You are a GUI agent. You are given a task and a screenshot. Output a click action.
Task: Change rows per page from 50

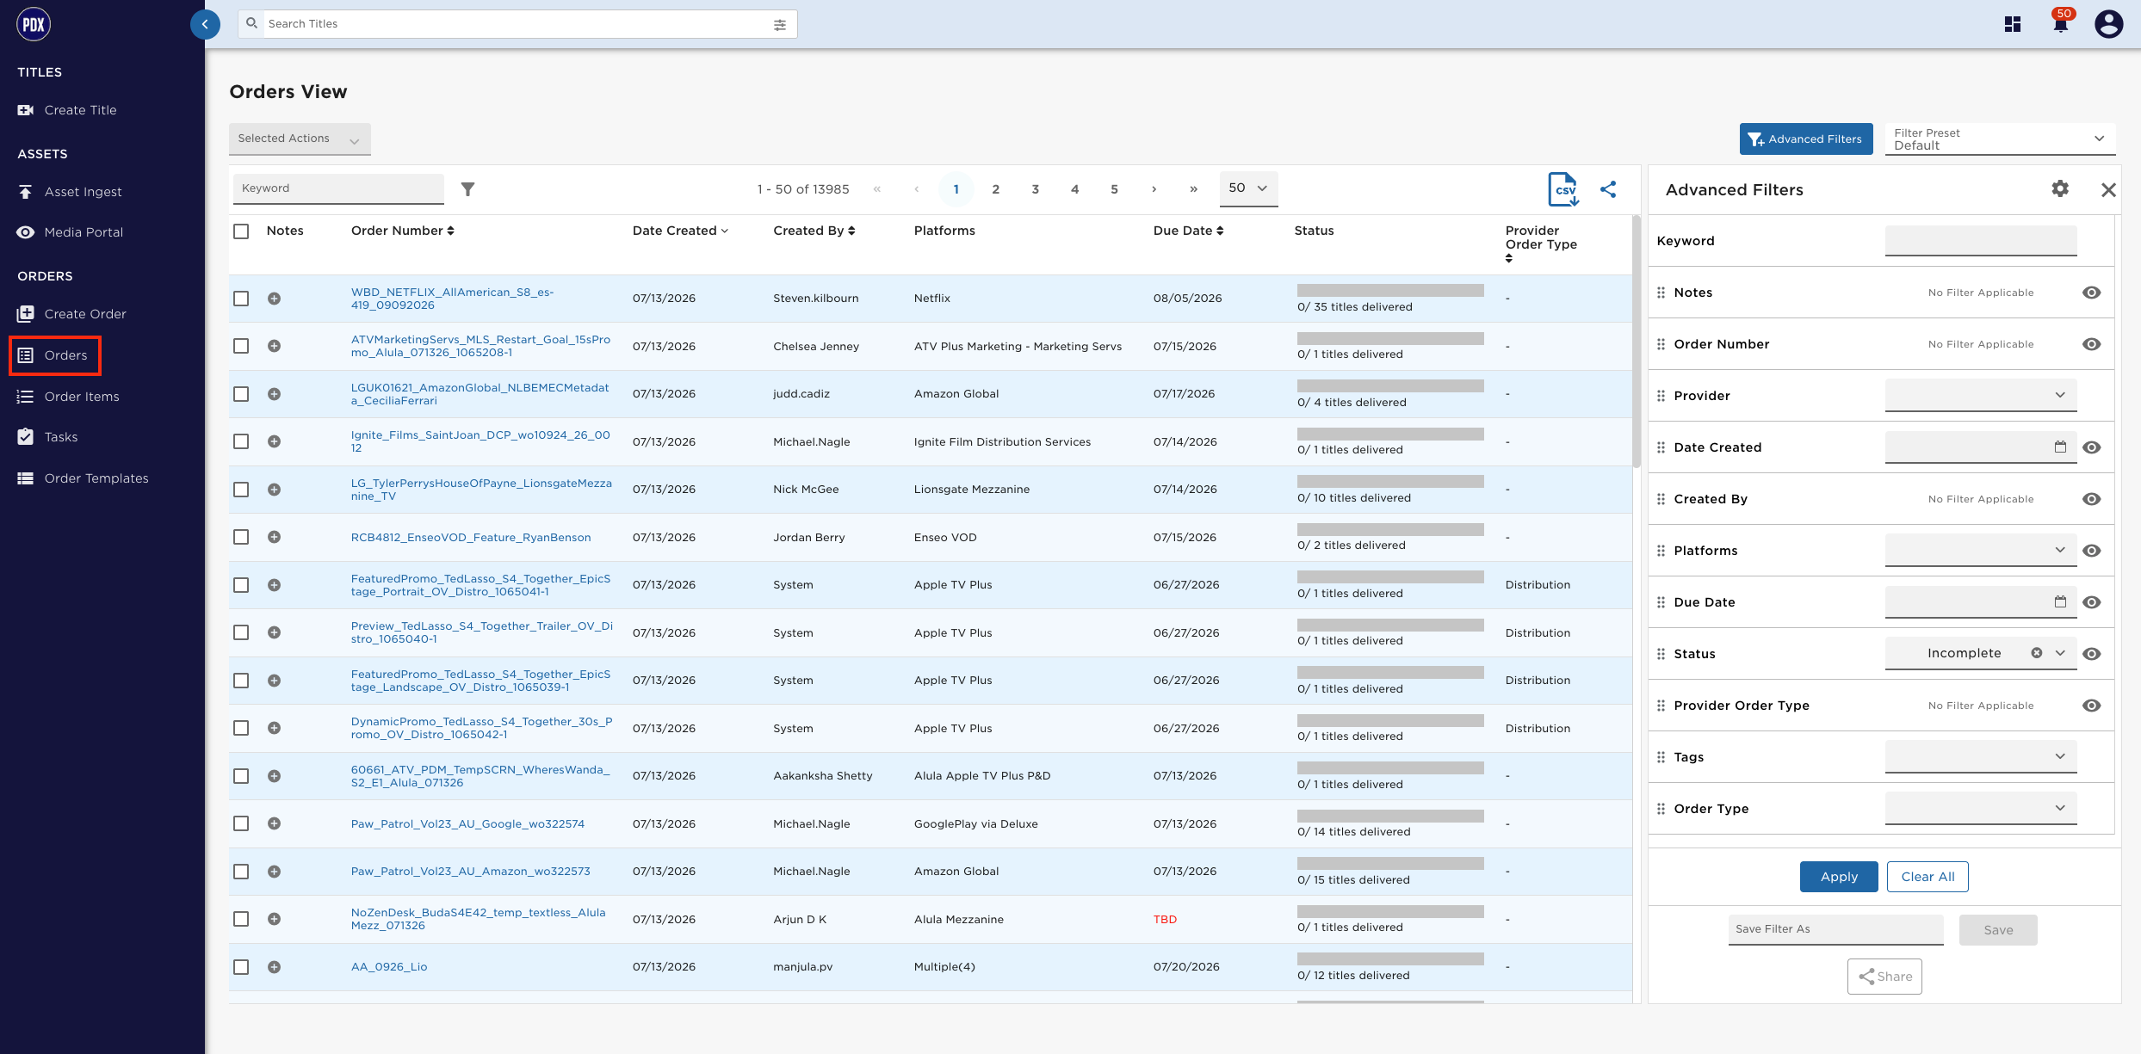point(1248,188)
